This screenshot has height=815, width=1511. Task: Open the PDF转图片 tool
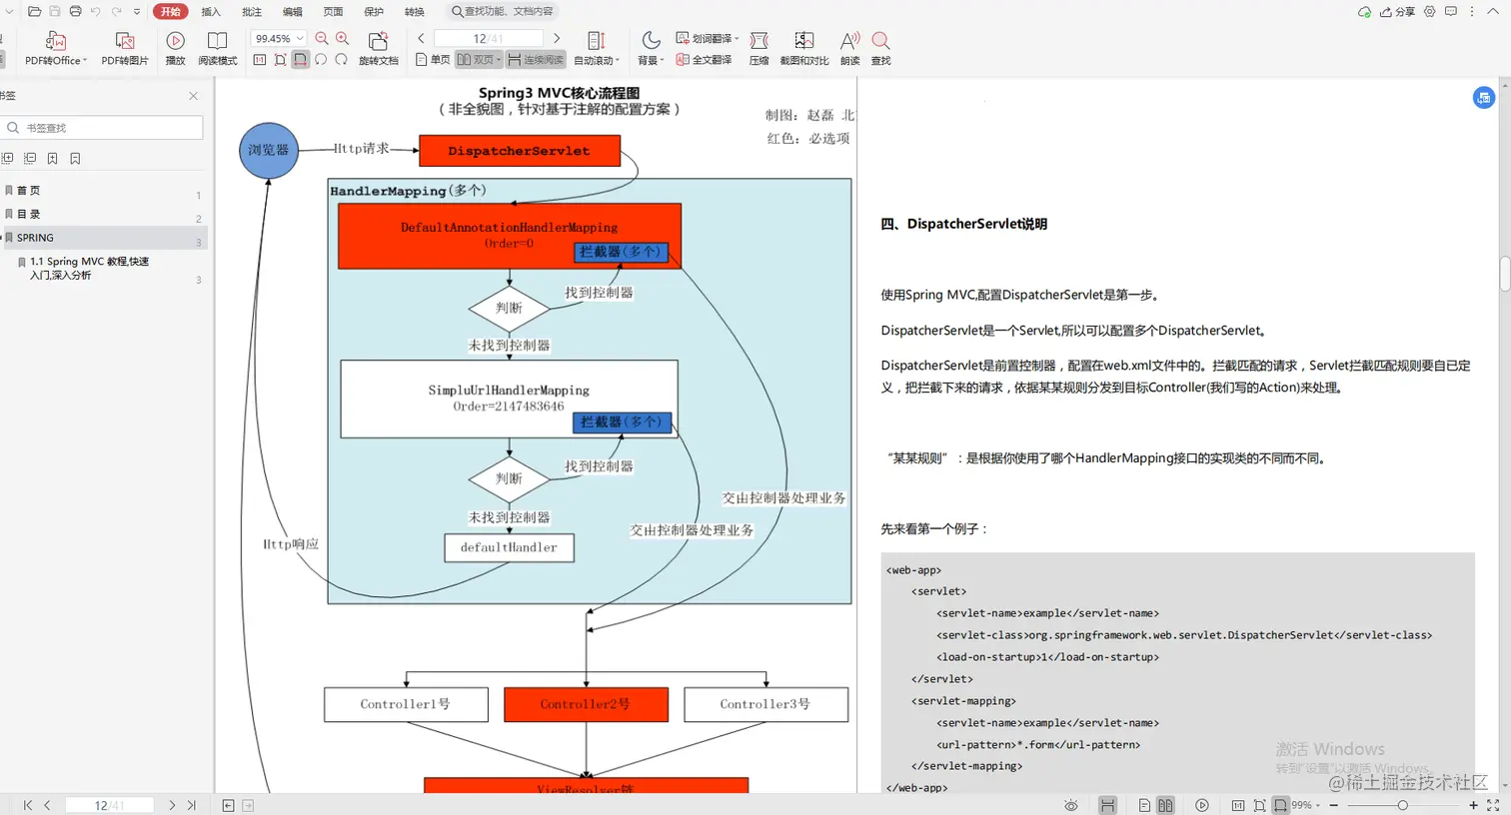click(x=125, y=47)
